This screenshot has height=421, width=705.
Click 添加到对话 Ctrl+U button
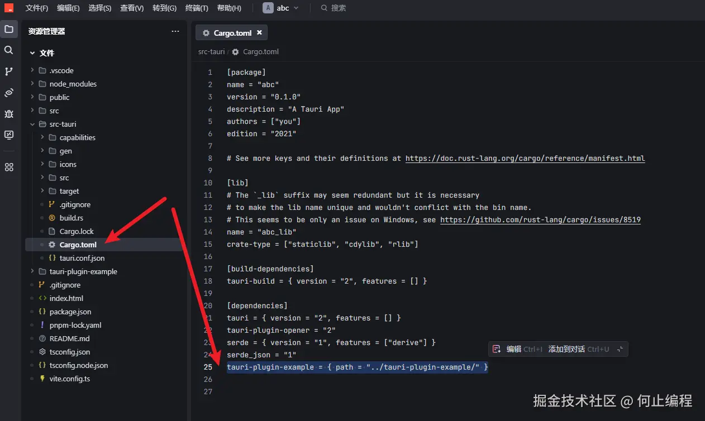point(579,349)
